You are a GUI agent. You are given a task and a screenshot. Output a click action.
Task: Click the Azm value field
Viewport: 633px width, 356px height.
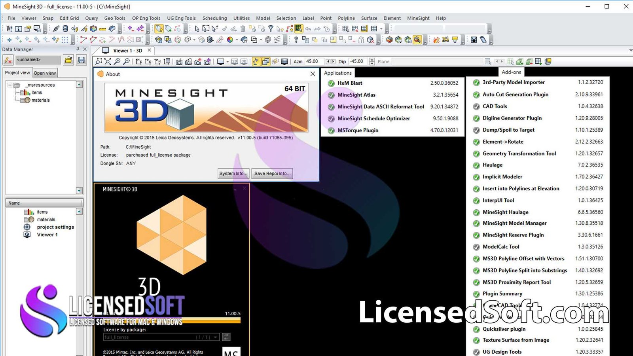(x=314, y=61)
